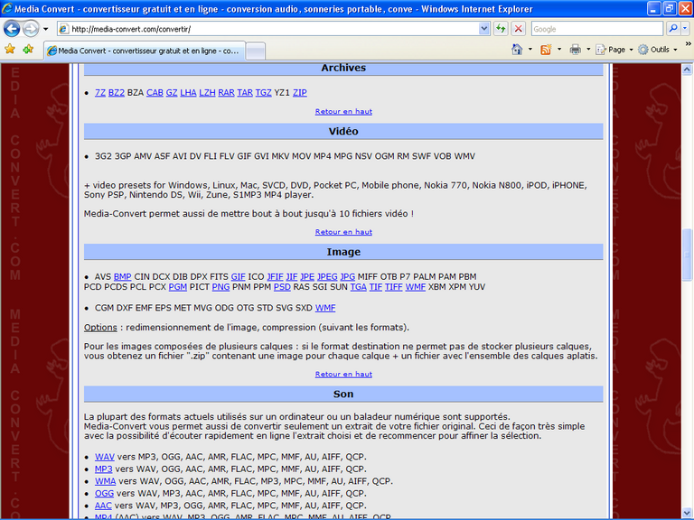The height and width of the screenshot is (520, 694).
Task: Click the Internet Explorer title bar icon
Action: [x=7, y=8]
